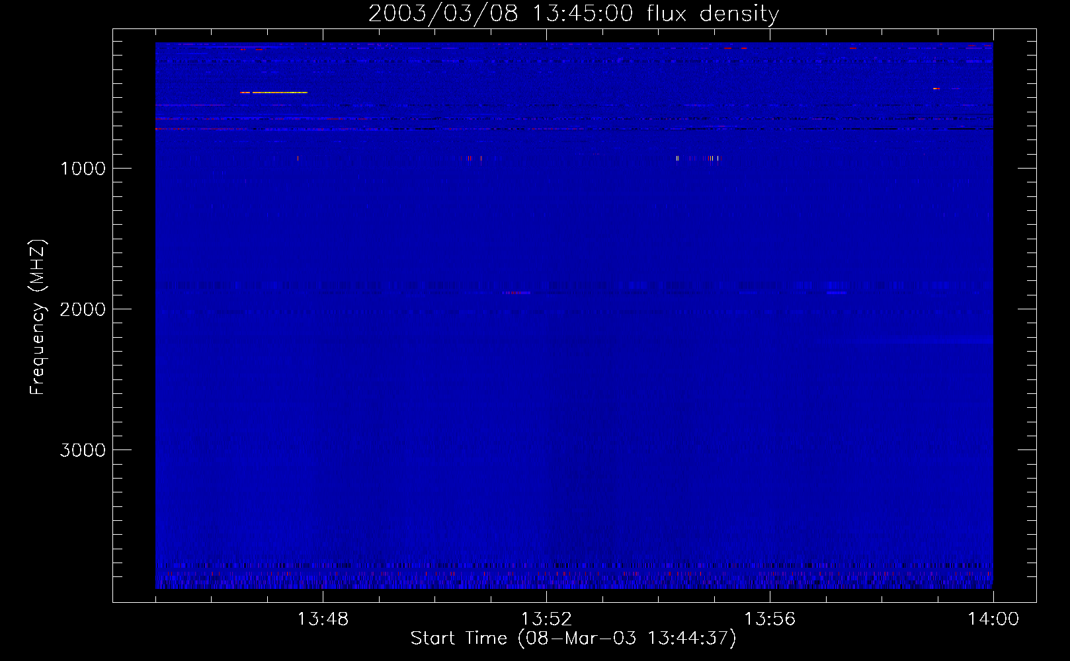Click the 13:48 time tick label

coord(323,619)
